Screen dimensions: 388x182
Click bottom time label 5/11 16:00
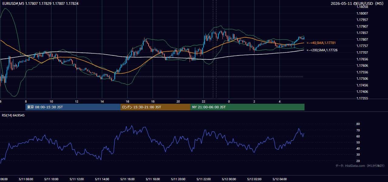click(128, 179)
